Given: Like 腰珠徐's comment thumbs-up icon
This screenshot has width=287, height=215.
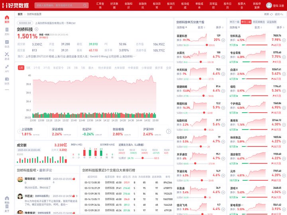Looking at the screenshot, I should [74, 179].
